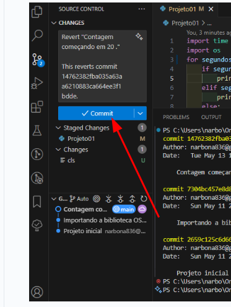This screenshot has height=307, width=231.
Task: Open Run and Debug view
Action: click(37, 83)
